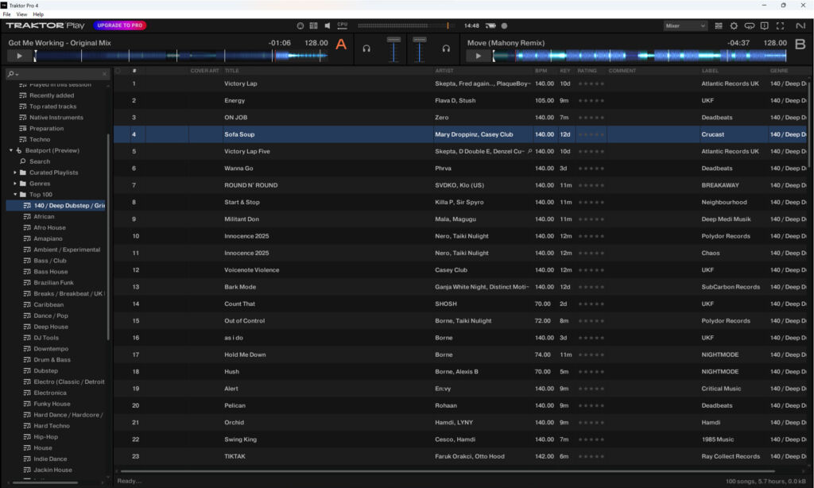Enable headphone cue on Deck A
The image size is (814, 488).
click(x=366, y=50)
